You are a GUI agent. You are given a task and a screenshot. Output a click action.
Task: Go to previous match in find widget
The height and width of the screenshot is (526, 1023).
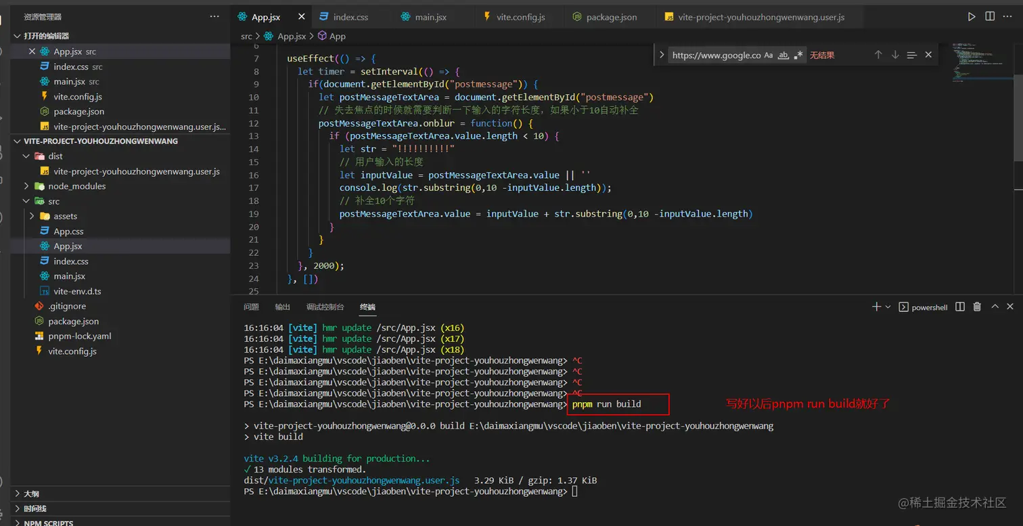coord(878,55)
